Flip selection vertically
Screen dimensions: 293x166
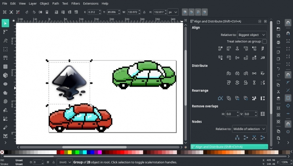pos(47,12)
